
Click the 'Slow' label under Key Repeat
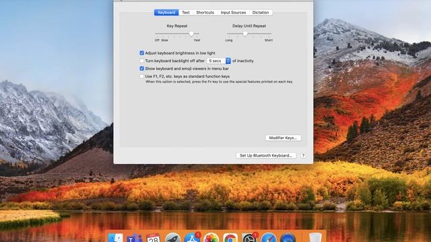click(164, 40)
